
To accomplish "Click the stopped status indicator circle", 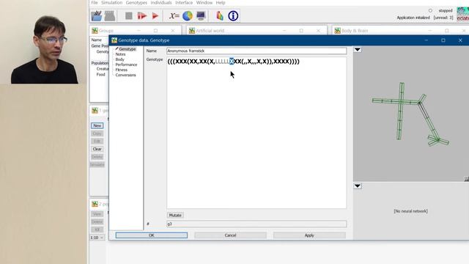I will point(430,10).
